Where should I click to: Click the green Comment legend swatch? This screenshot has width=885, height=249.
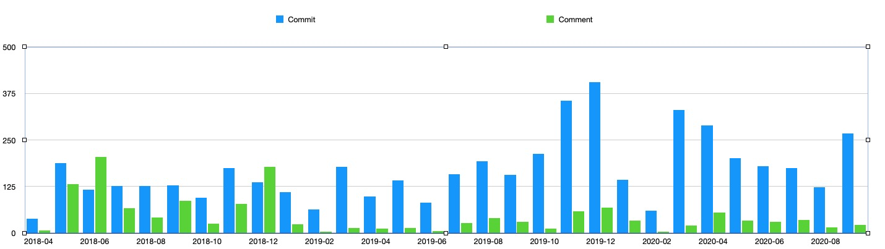click(x=550, y=20)
